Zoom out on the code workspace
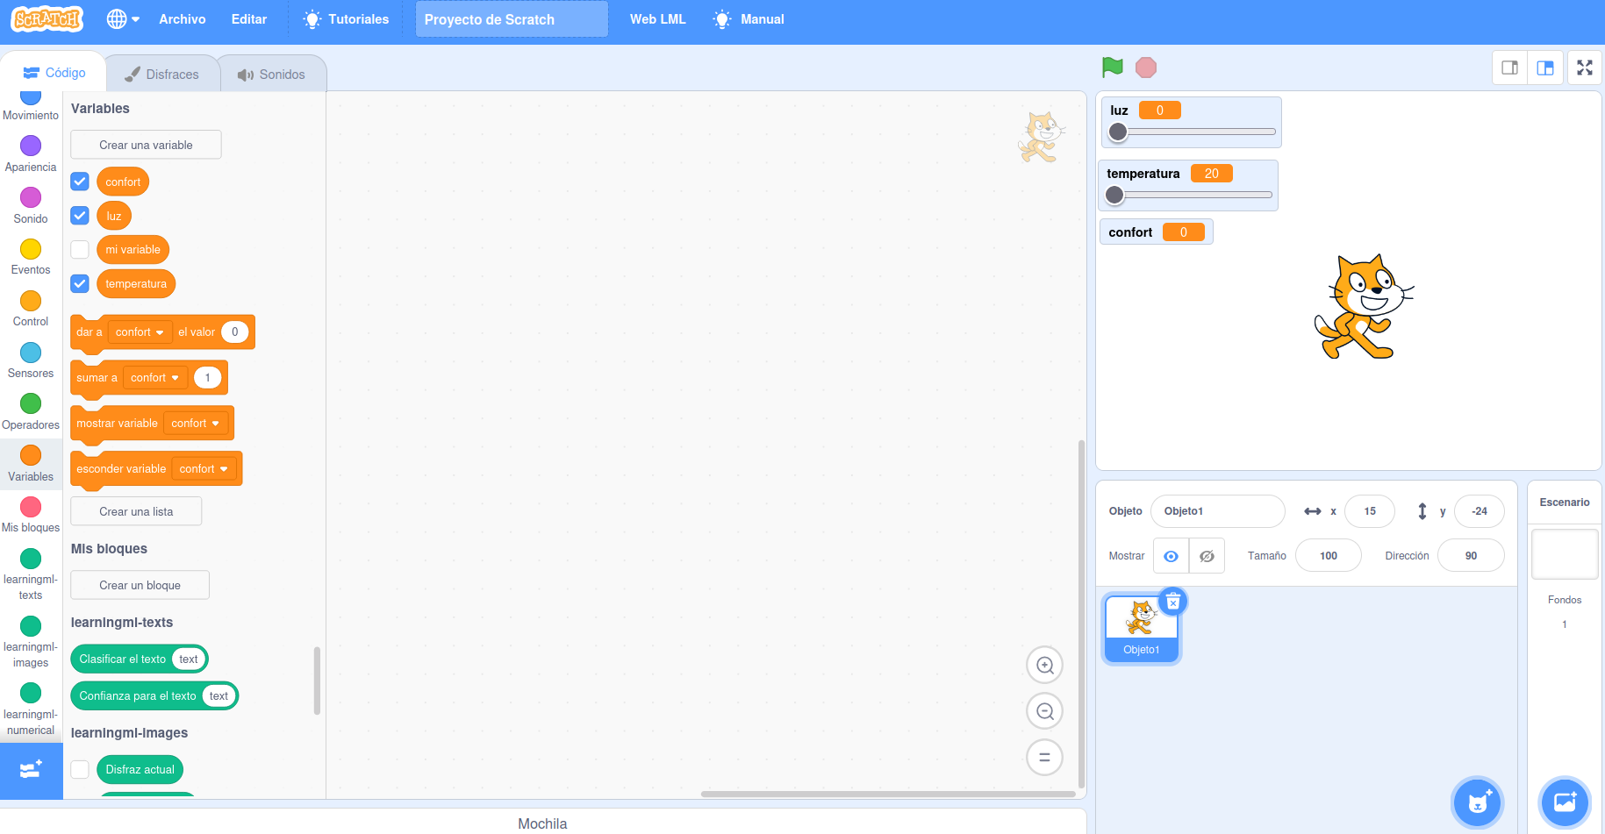The width and height of the screenshot is (1605, 834). tap(1044, 711)
